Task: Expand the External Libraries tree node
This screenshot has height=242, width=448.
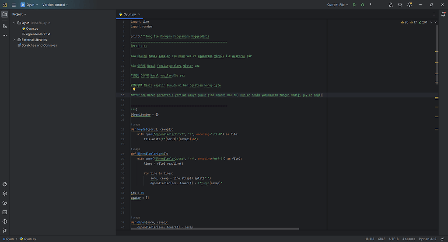Action: [14, 40]
